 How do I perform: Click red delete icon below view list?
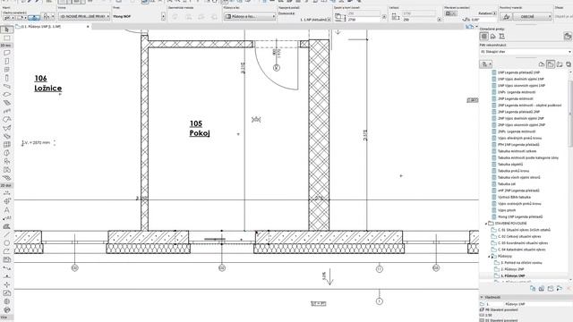pyautogui.click(x=569, y=288)
